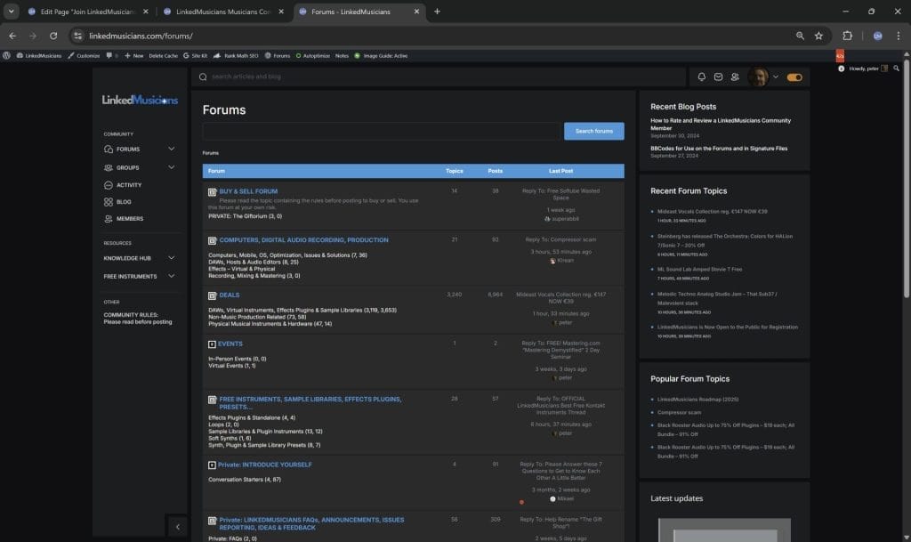This screenshot has width=911, height=542.
Task: Click the notifications bell icon
Action: 701,77
